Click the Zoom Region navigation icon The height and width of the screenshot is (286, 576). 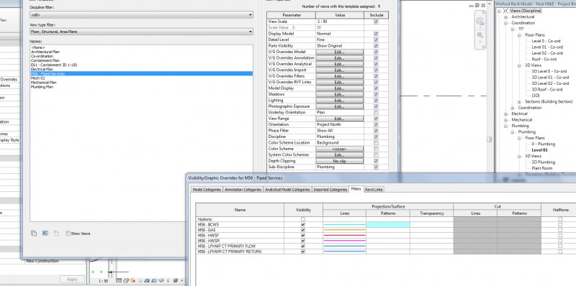(x=480, y=35)
